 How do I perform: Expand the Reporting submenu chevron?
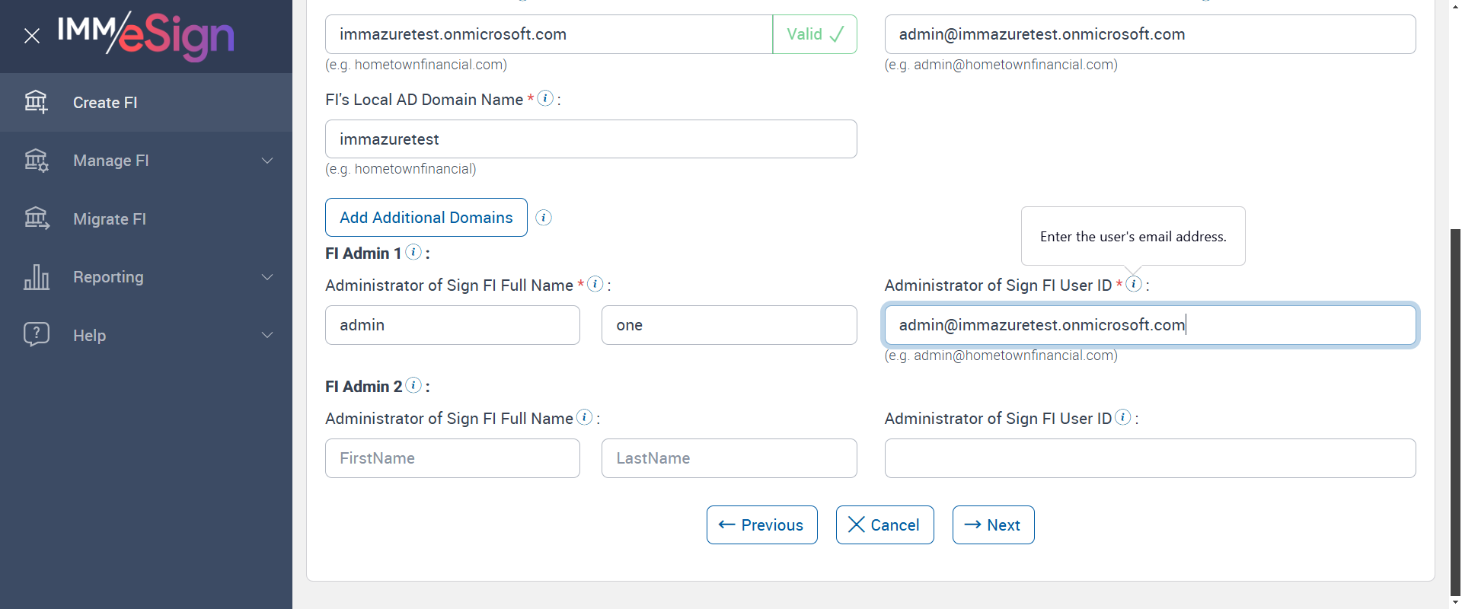pos(267,277)
